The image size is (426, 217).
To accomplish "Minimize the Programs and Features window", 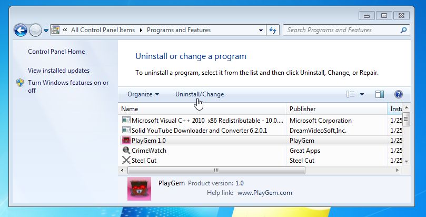I will [x=366, y=15].
